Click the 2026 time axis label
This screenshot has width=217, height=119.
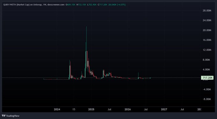pyautogui.click(x=128, y=110)
